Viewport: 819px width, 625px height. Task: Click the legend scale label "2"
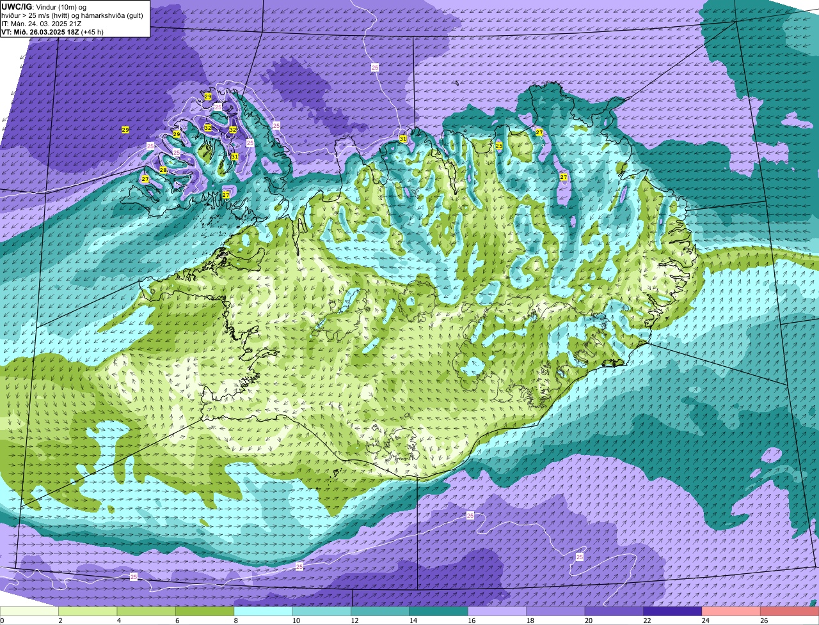60,621
